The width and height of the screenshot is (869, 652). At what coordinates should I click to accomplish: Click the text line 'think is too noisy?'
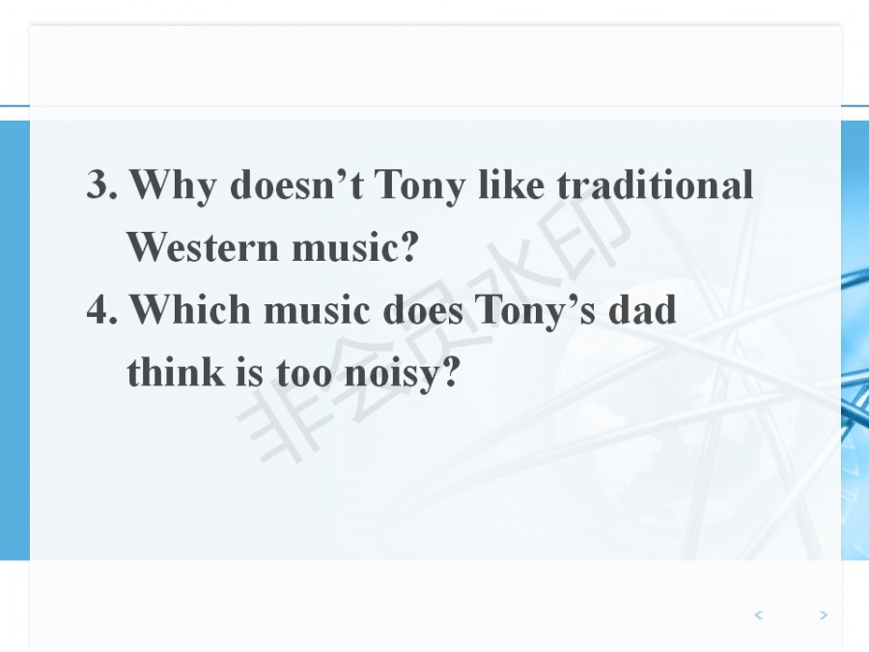click(x=291, y=373)
